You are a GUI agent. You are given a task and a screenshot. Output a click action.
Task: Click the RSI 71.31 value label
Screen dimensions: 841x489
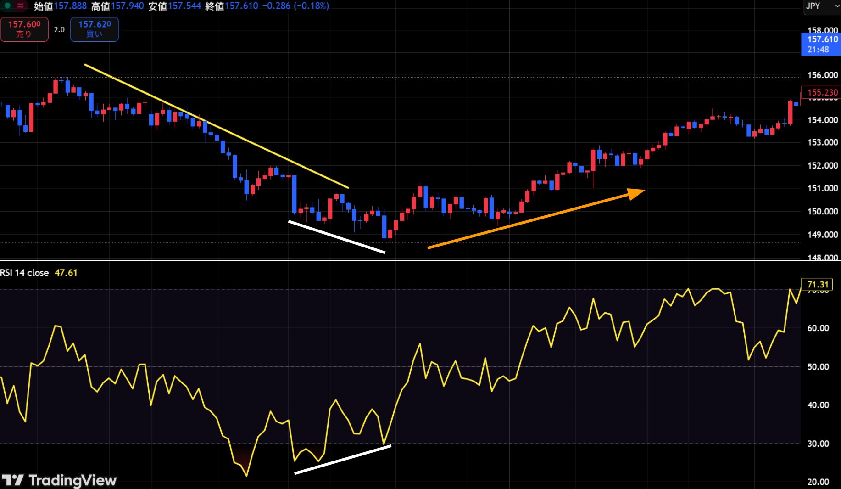817,284
